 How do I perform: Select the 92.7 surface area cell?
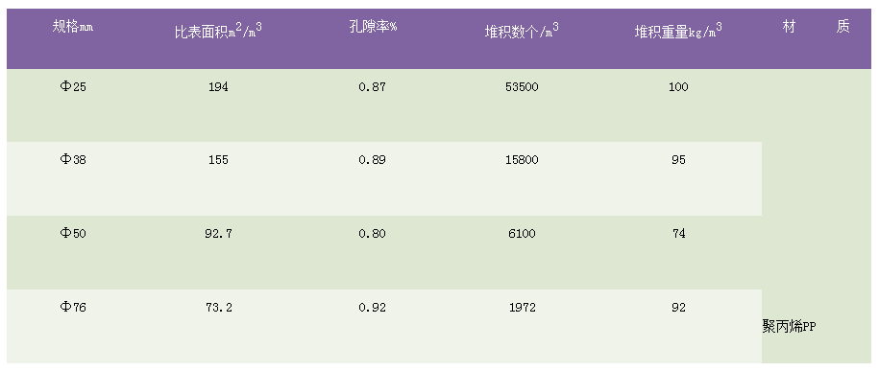click(218, 233)
